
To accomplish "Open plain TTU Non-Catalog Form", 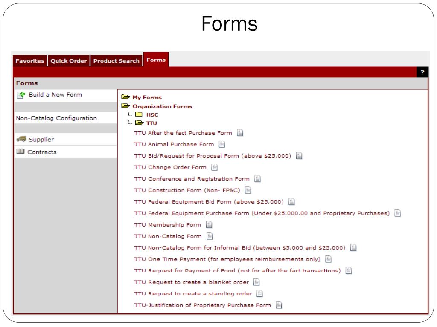I will click(168, 236).
